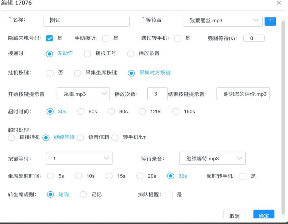
Task: Choose the 60s 超时时间 option
Action: point(81,112)
